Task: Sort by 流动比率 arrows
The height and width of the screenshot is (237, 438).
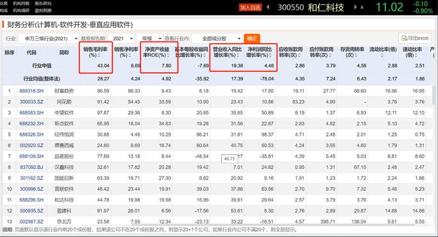Action: click(x=382, y=56)
